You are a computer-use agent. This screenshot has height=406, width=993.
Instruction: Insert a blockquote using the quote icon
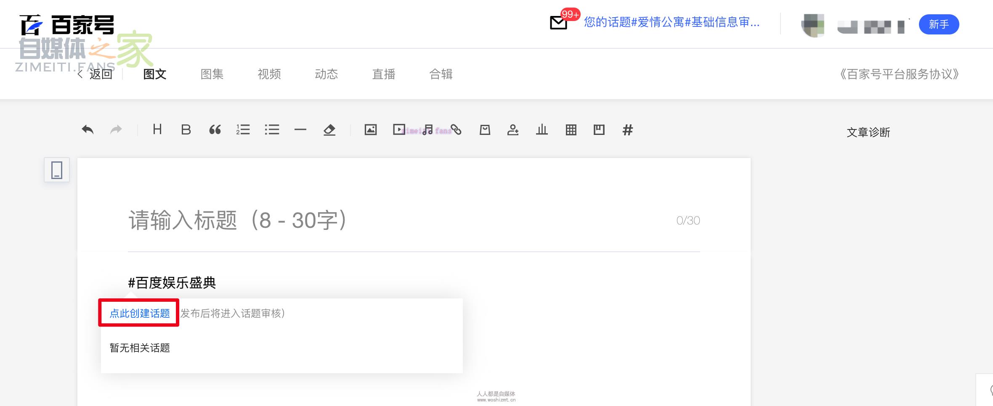point(215,130)
